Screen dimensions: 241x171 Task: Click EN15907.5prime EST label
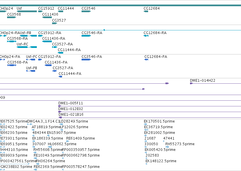61,133
